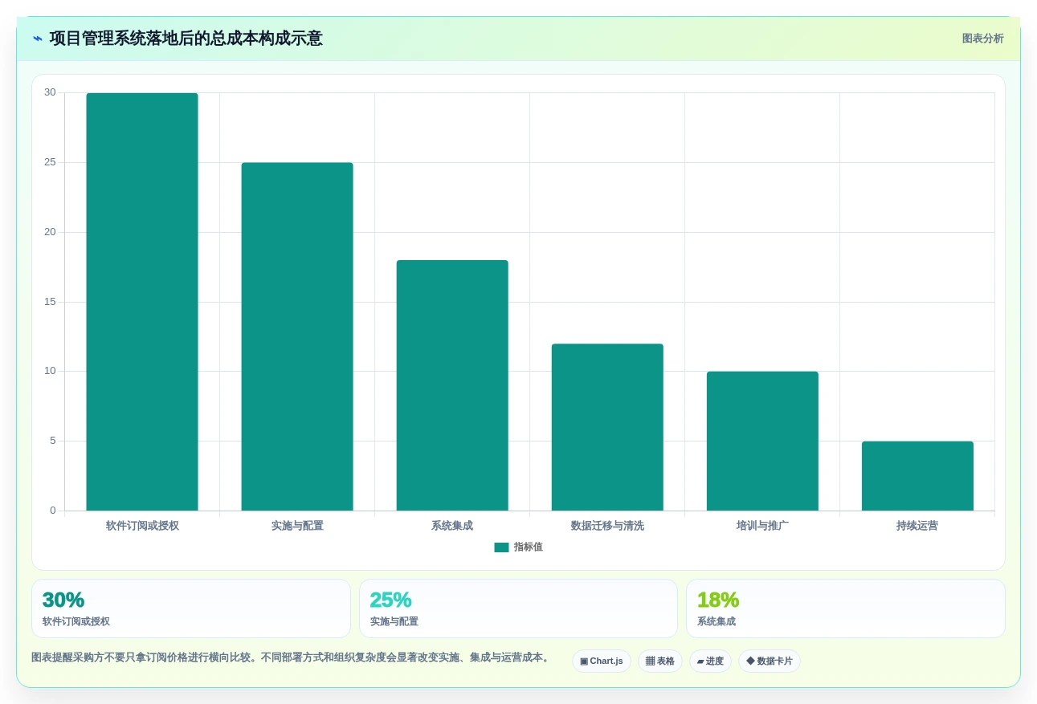Image resolution: width=1037 pixels, height=704 pixels.
Task: Click the 图表分析 label in the header
Action: (982, 39)
